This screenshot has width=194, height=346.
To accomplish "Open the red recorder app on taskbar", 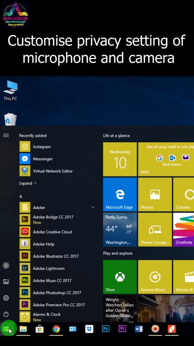I will pyautogui.click(x=155, y=329).
